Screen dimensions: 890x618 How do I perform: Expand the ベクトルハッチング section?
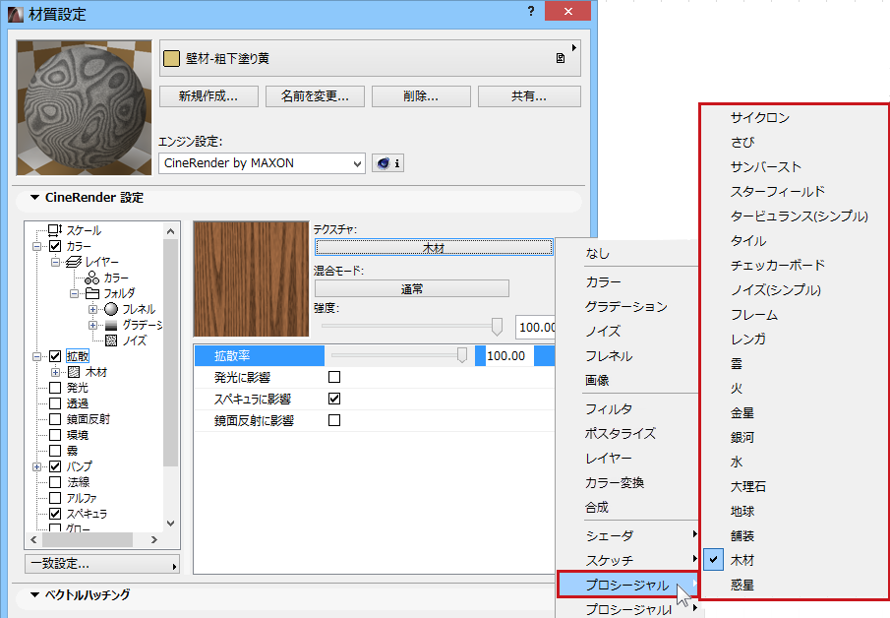34,594
